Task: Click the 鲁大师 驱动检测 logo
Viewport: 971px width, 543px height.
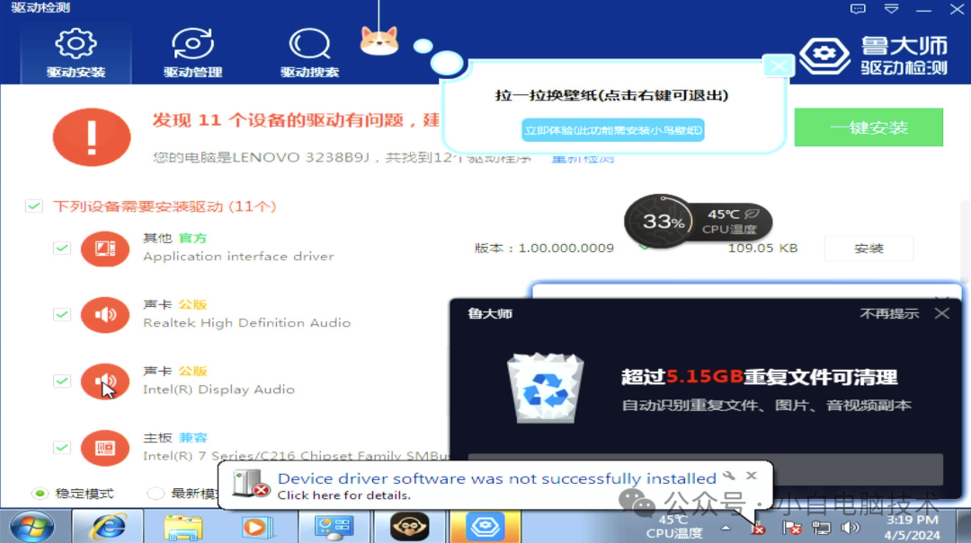Action: click(873, 56)
